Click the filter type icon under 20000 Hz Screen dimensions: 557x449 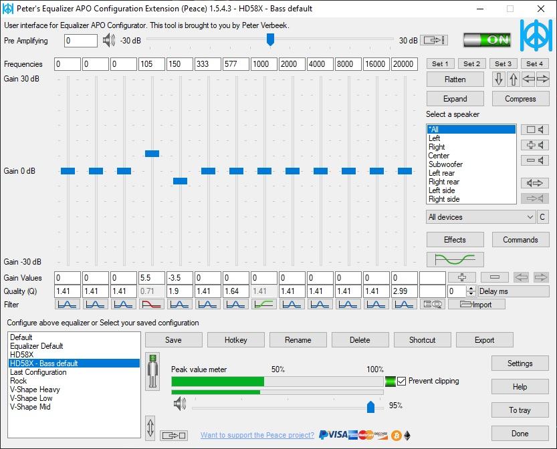click(x=405, y=304)
